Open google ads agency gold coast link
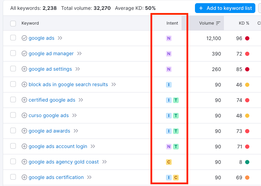 (x=64, y=162)
